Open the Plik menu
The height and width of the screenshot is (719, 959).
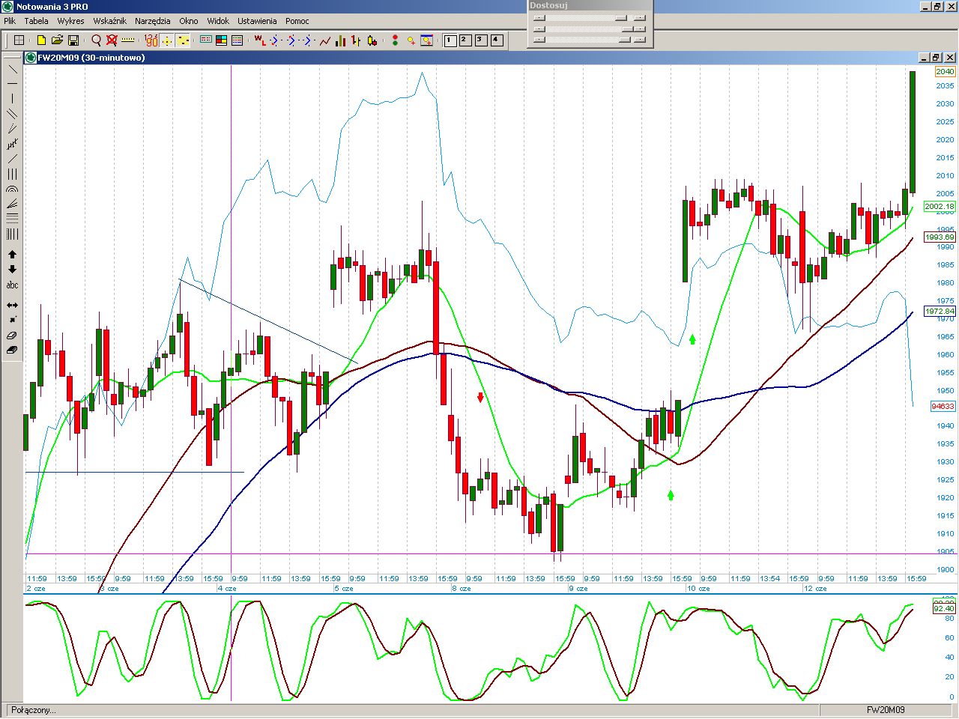click(x=10, y=21)
